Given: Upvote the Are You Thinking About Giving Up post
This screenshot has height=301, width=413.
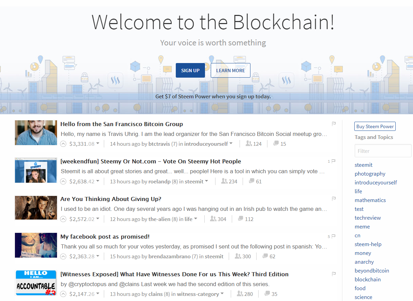Looking at the screenshot, I should [x=63, y=219].
